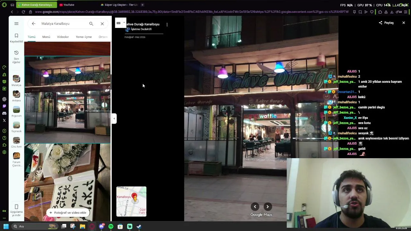
Task: Show next photo with right arrow
Action: 267,207
